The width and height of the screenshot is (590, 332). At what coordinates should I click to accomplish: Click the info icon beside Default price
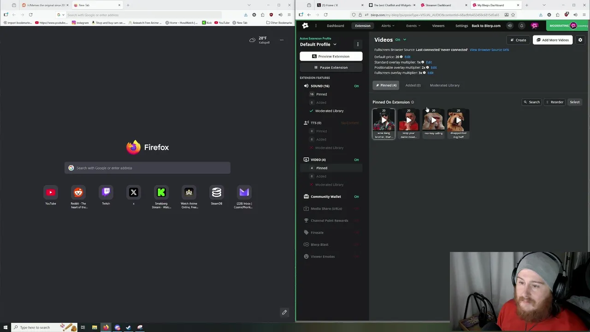(401, 57)
